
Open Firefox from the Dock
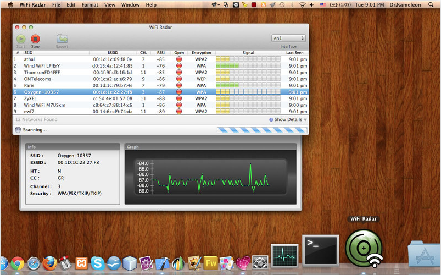(49, 263)
